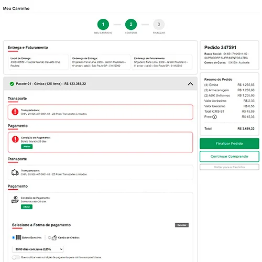262x262 pixels.
Task: Go back via Voltar para o Carrinho
Action: click(x=230, y=167)
